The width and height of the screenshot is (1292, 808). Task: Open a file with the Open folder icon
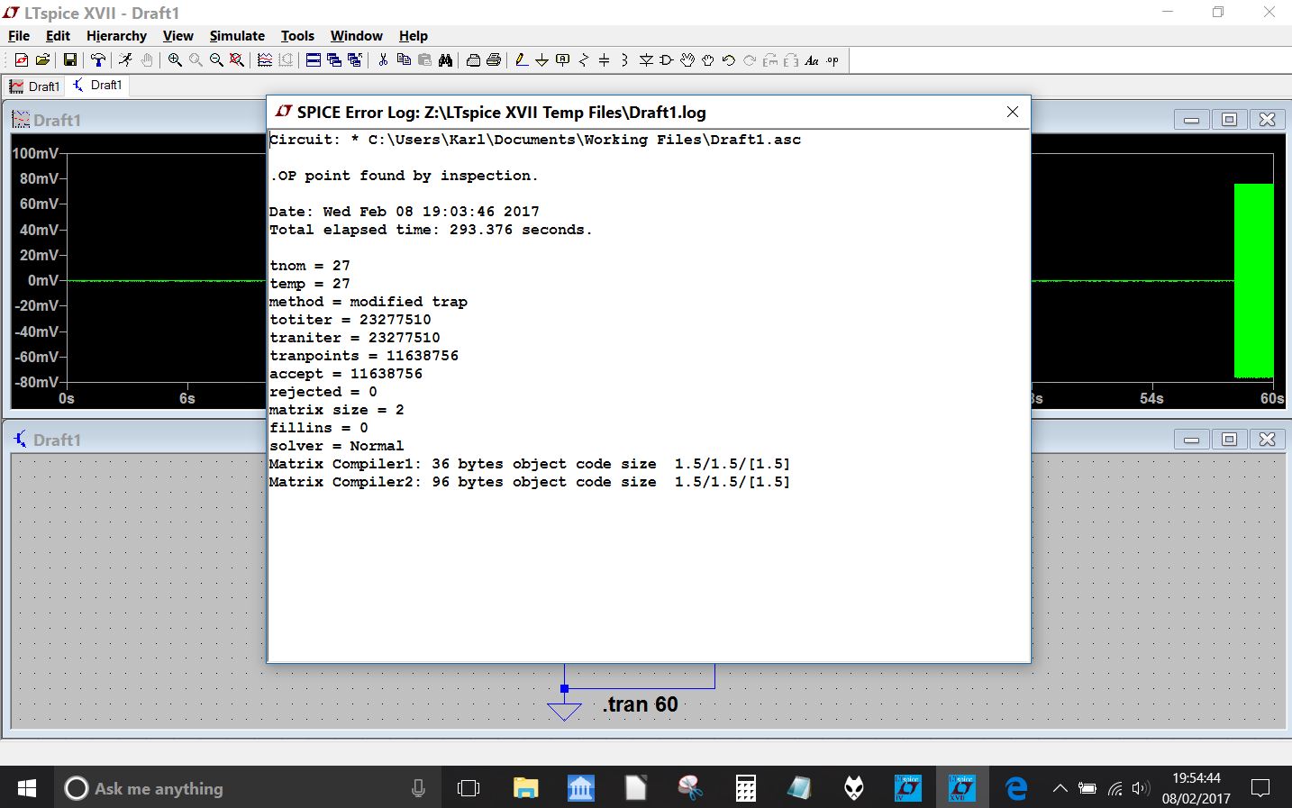[x=42, y=60]
